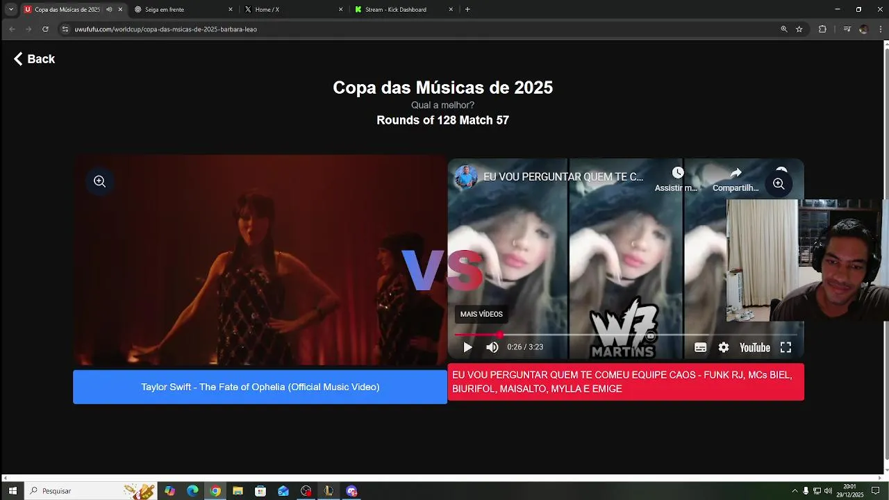
Task: Click the microphone tray icon
Action: tap(806, 491)
